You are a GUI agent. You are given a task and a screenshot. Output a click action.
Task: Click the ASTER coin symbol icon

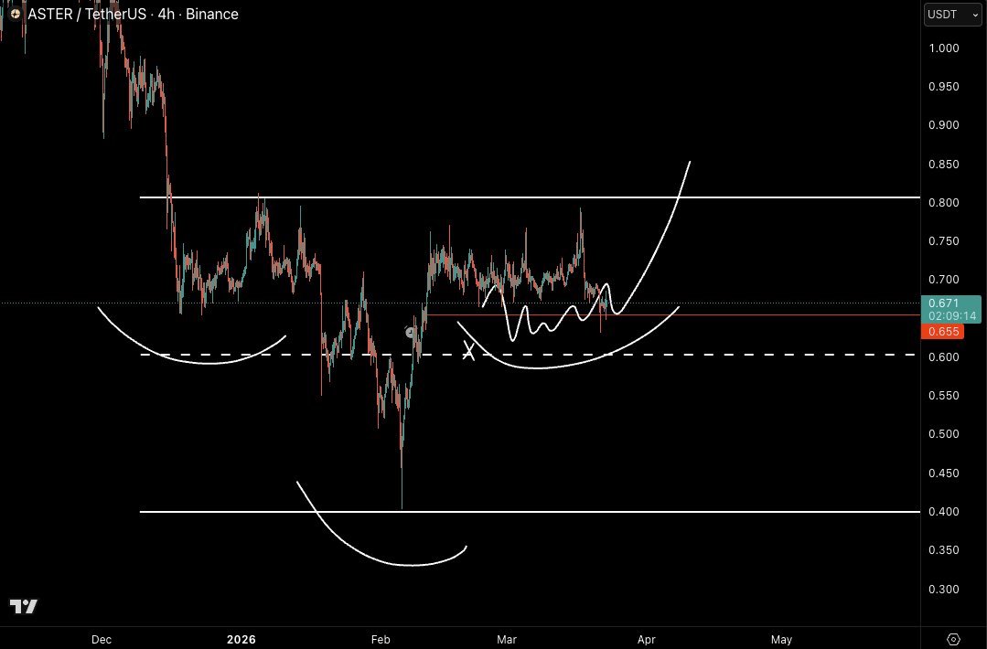[x=16, y=14]
